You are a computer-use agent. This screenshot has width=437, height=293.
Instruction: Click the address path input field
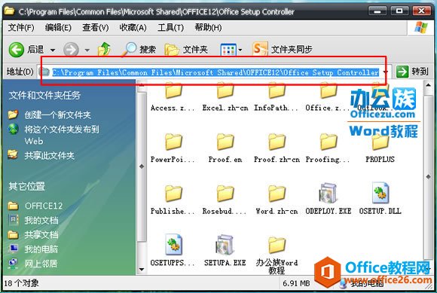click(215, 72)
